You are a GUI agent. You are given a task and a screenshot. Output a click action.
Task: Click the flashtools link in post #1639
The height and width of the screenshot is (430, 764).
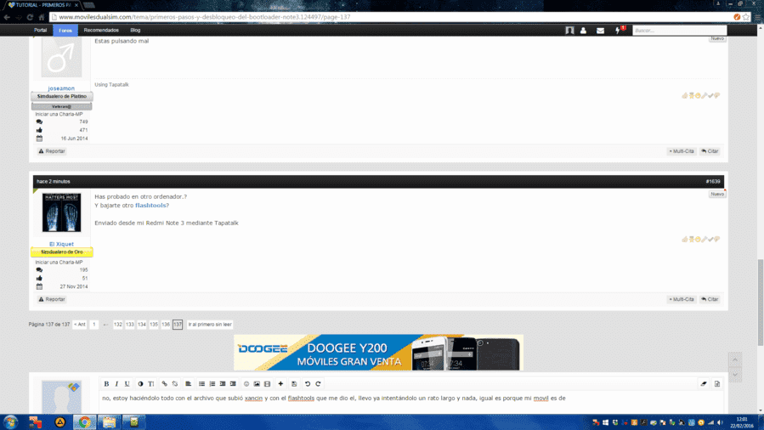pos(150,206)
